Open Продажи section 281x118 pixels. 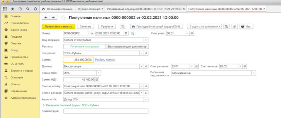click(16, 37)
